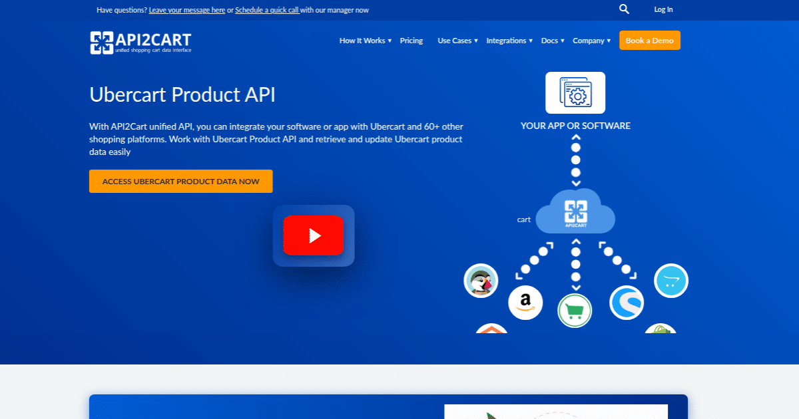Viewport: 799px width, 419px height.
Task: Follow the Schedule a quick call link
Action: coord(267,10)
